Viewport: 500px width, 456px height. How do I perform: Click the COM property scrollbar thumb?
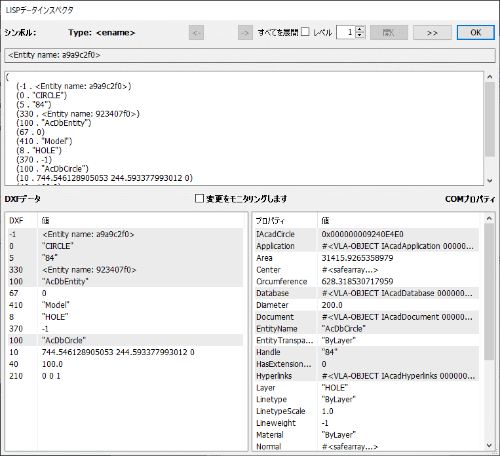(x=489, y=292)
